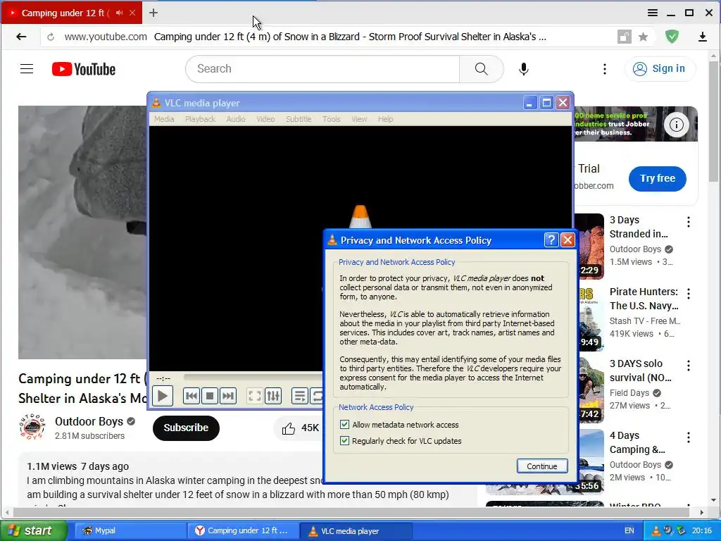The height and width of the screenshot is (541, 721).
Task: Close the Camping under 12 ft tab
Action: [x=132, y=13]
